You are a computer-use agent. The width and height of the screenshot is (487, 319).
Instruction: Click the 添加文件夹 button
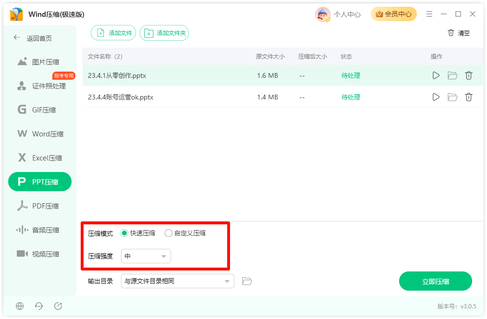point(164,33)
